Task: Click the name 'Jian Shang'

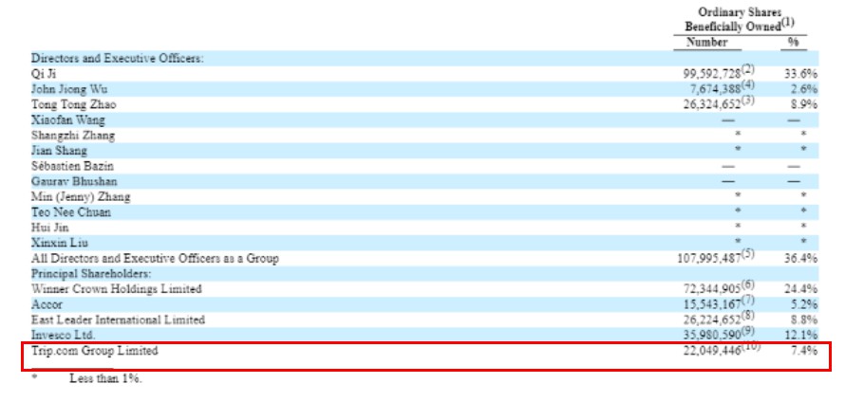Action: pyautogui.click(x=59, y=151)
